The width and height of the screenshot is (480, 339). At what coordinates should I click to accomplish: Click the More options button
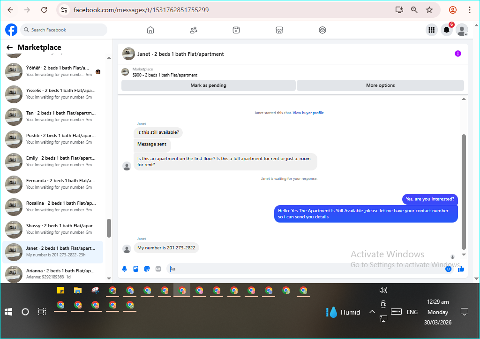[380, 85]
